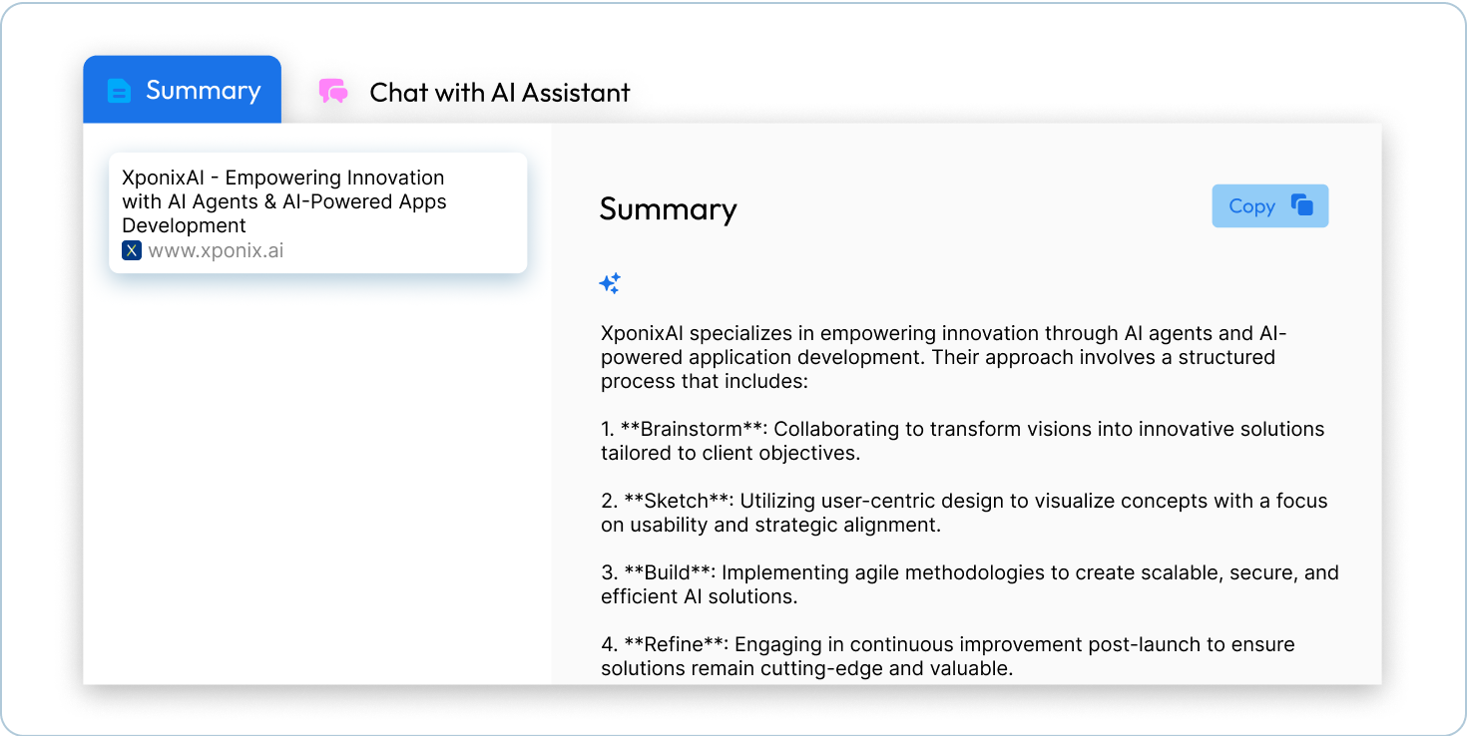Open the www.xponix.ai link

[216, 250]
